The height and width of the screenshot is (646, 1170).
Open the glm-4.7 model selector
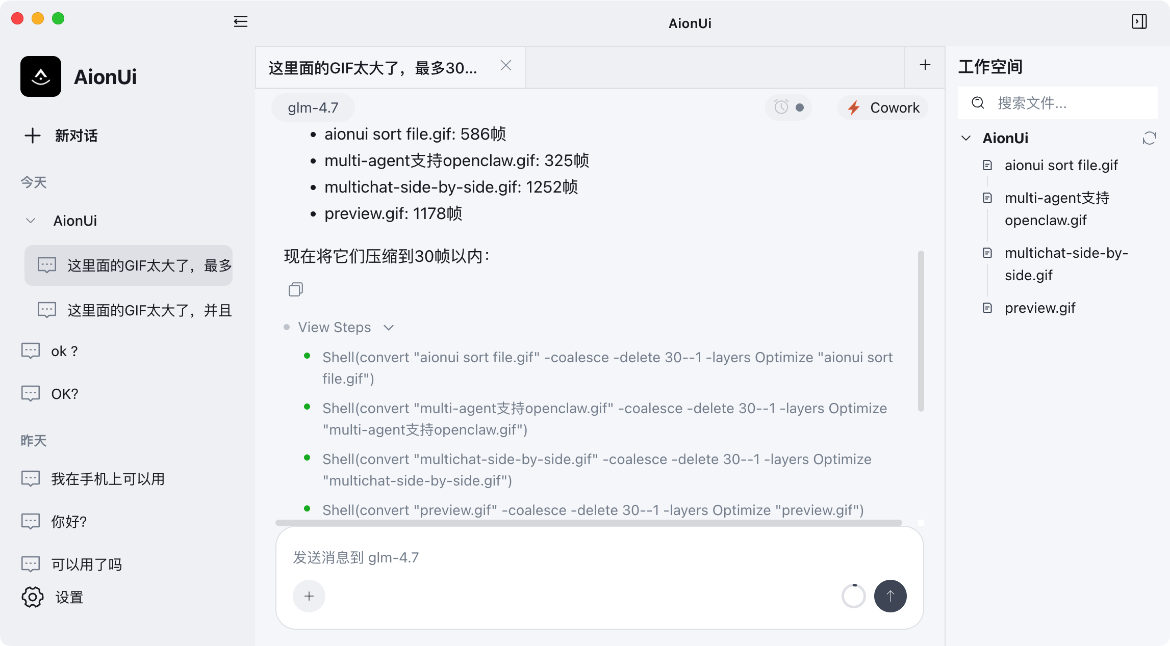coord(313,107)
